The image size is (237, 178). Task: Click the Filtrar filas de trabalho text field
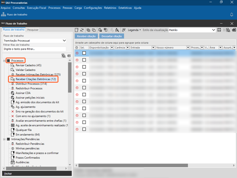pyautogui.click(x=35, y=49)
